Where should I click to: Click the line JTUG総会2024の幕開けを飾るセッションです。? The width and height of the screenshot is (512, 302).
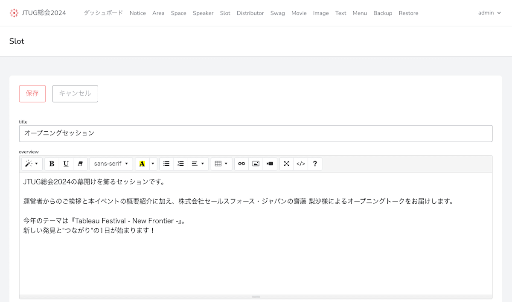pyautogui.click(x=94, y=182)
